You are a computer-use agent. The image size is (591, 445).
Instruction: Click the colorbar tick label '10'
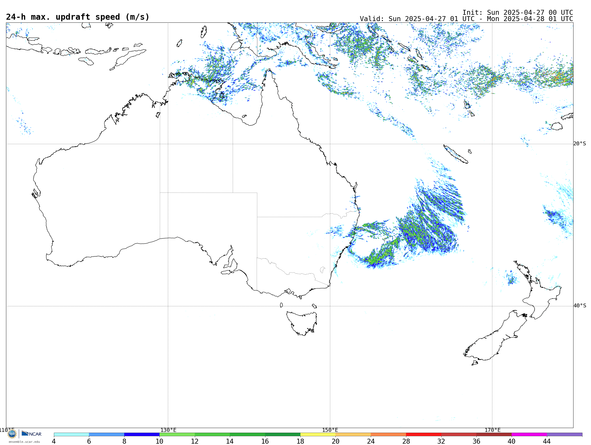160,441
